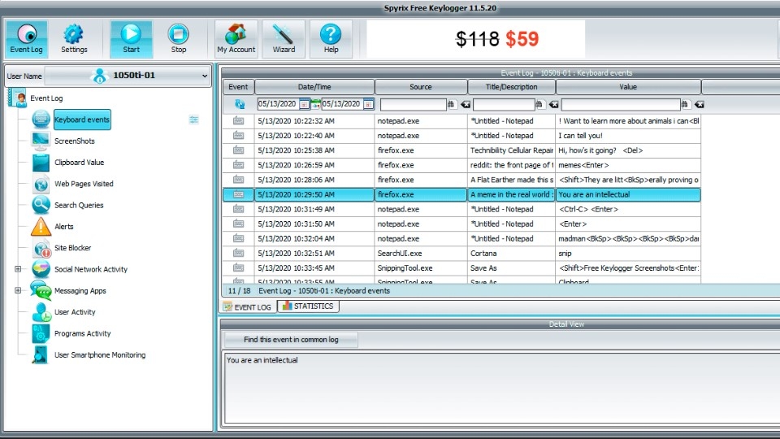The height and width of the screenshot is (439, 780).
Task: Switch to the STATISTICS tab
Action: pos(308,306)
